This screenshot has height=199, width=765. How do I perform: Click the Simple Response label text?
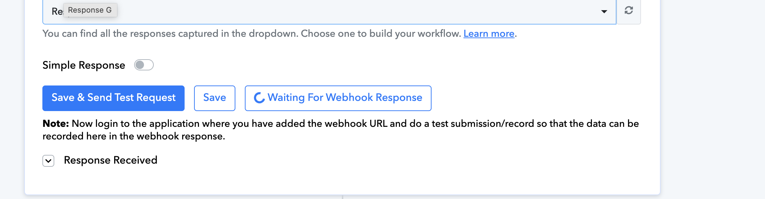[x=84, y=65]
